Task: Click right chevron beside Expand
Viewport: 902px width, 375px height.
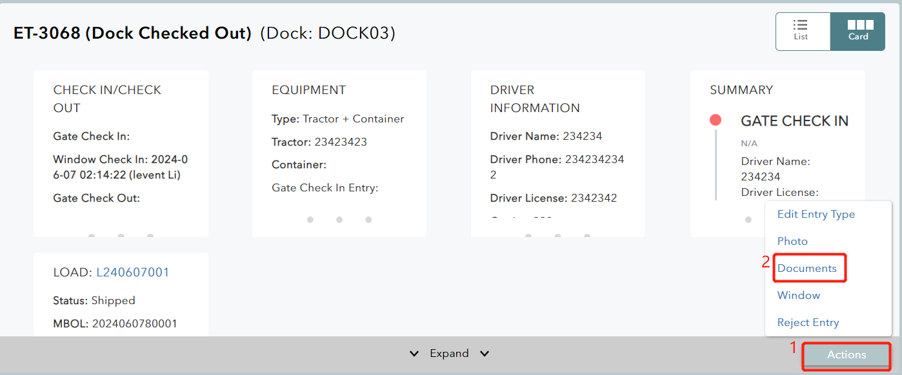Action: [x=485, y=354]
